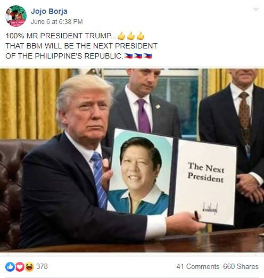Click the middle thumbs-up emoji

click(131, 36)
